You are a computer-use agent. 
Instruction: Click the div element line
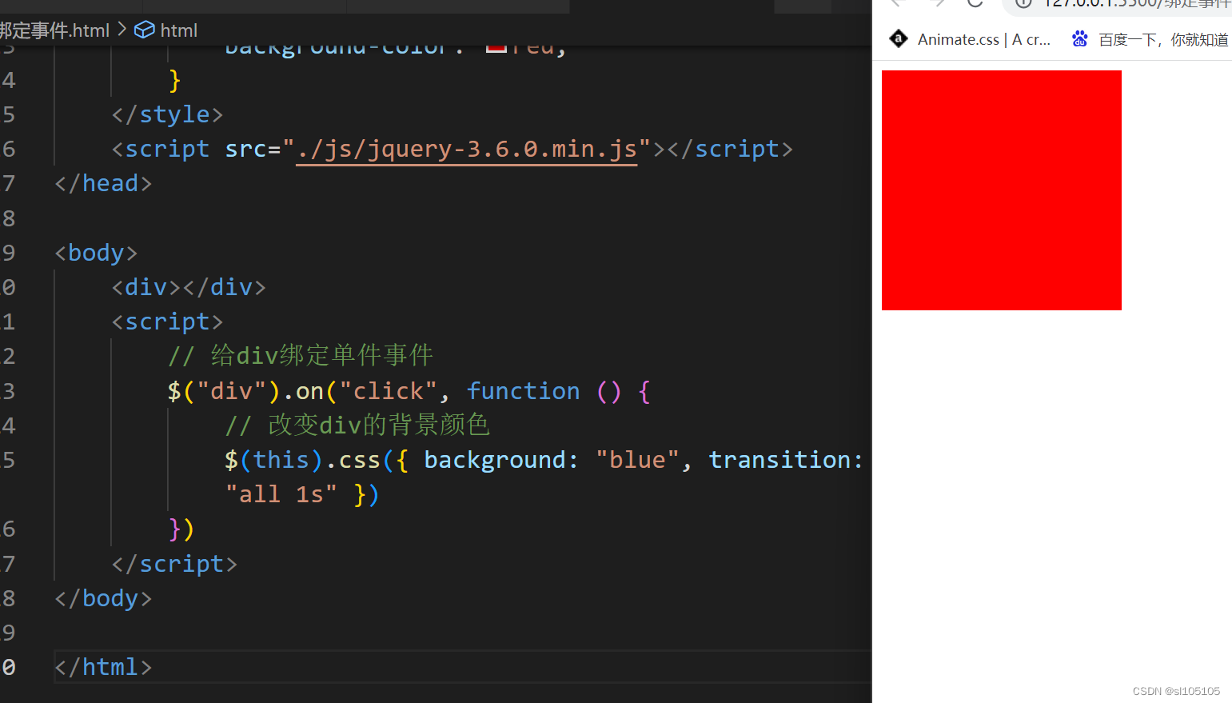pyautogui.click(x=189, y=287)
